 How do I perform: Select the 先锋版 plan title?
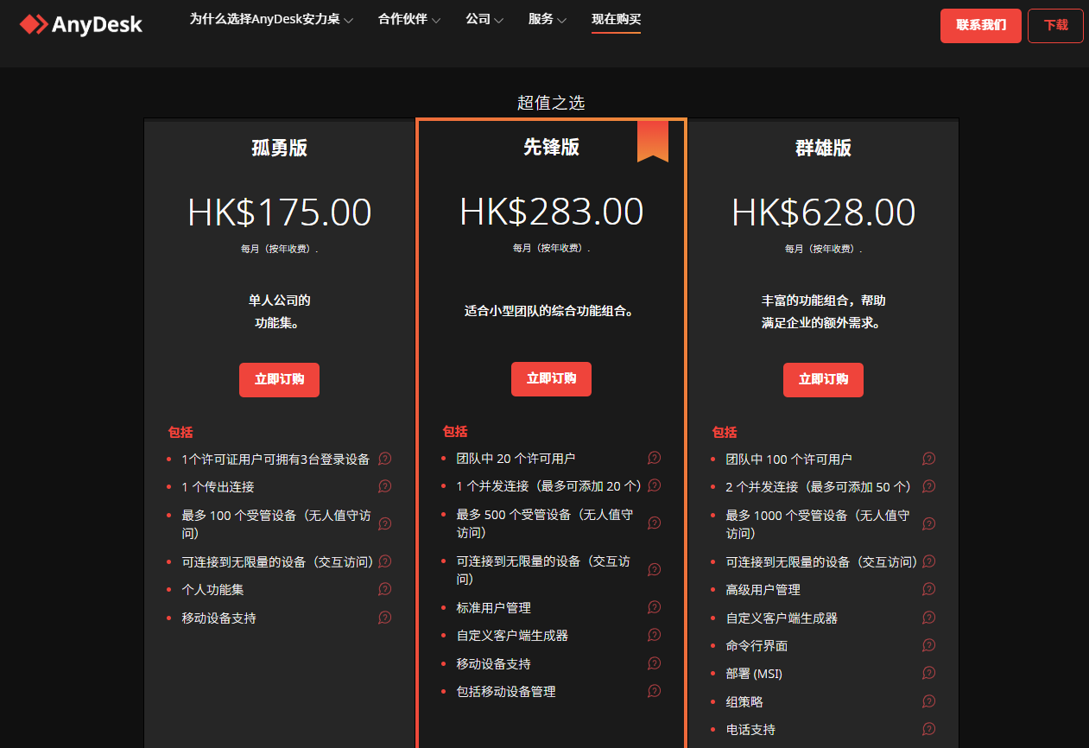[x=551, y=147]
